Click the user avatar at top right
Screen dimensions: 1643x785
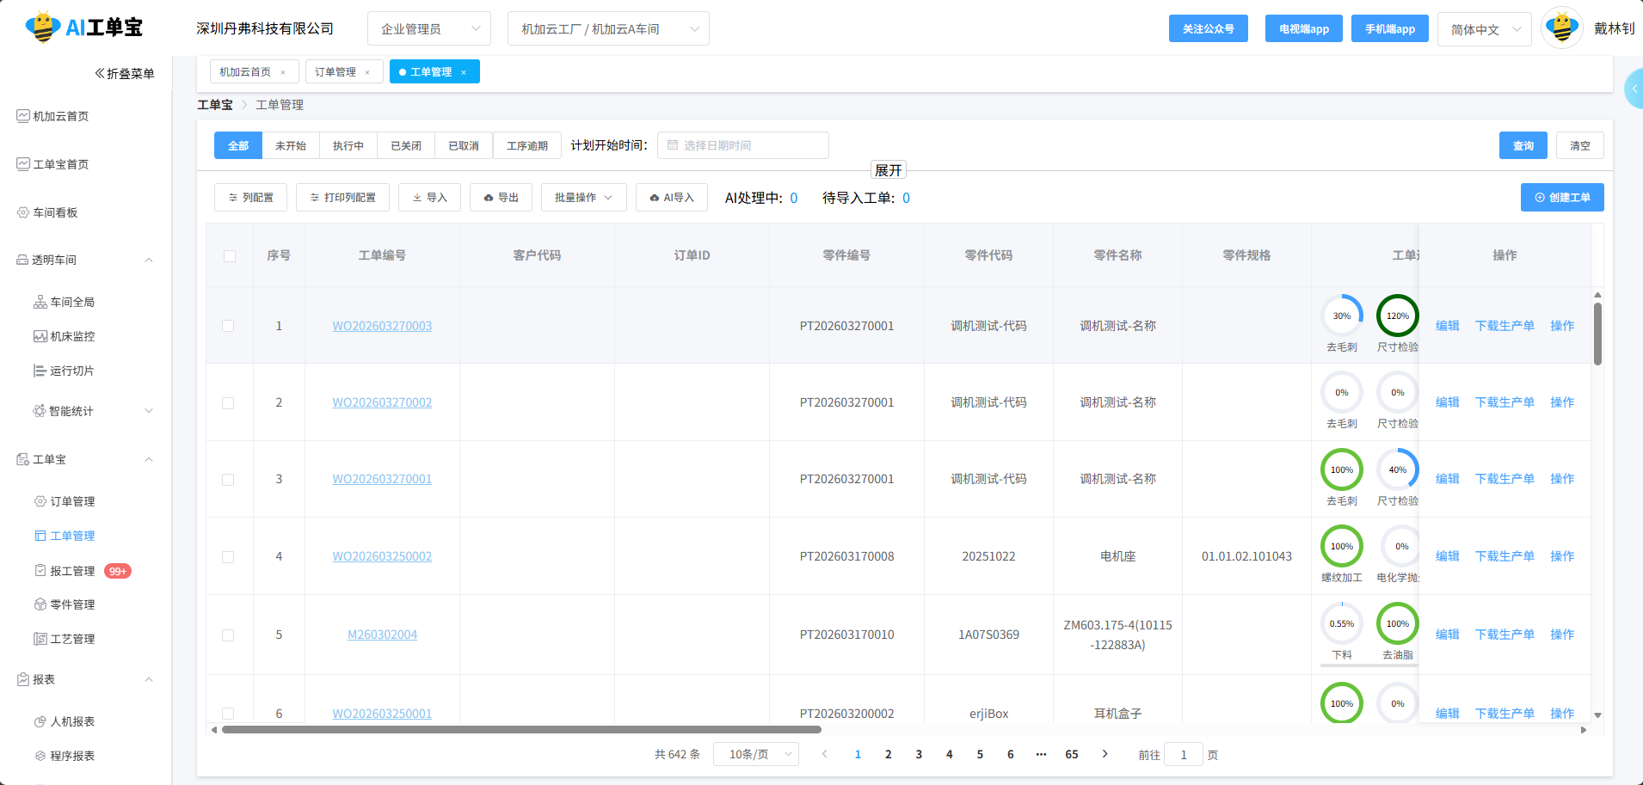coord(1562,28)
